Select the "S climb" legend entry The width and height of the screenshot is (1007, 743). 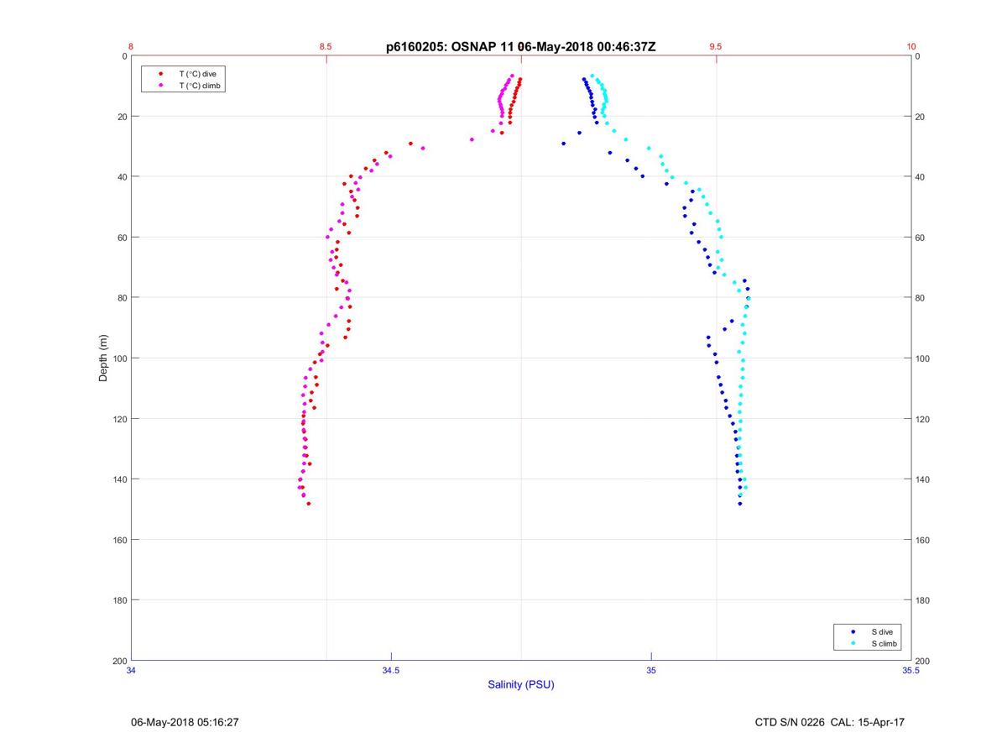click(884, 643)
